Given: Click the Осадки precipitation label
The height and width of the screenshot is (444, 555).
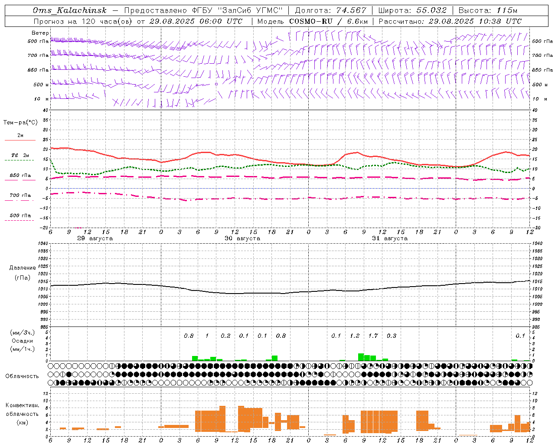Looking at the screenshot, I should point(23,341).
